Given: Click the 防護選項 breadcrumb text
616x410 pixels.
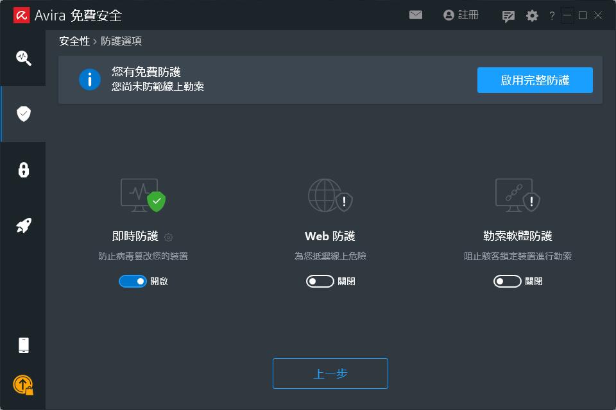Looking at the screenshot, I should pyautogui.click(x=121, y=41).
